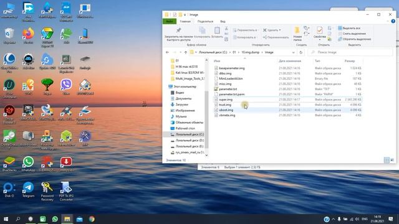The width and height of the screenshot is (399, 224).
Task: Select the file super.img
Action: pos(226,100)
